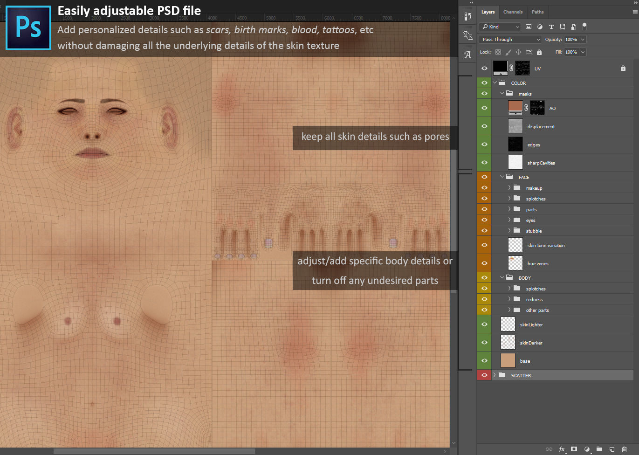Hide the AO layer

pos(484,108)
